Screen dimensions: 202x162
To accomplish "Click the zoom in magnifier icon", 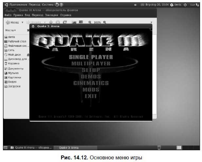I will [x=105, y=22].
